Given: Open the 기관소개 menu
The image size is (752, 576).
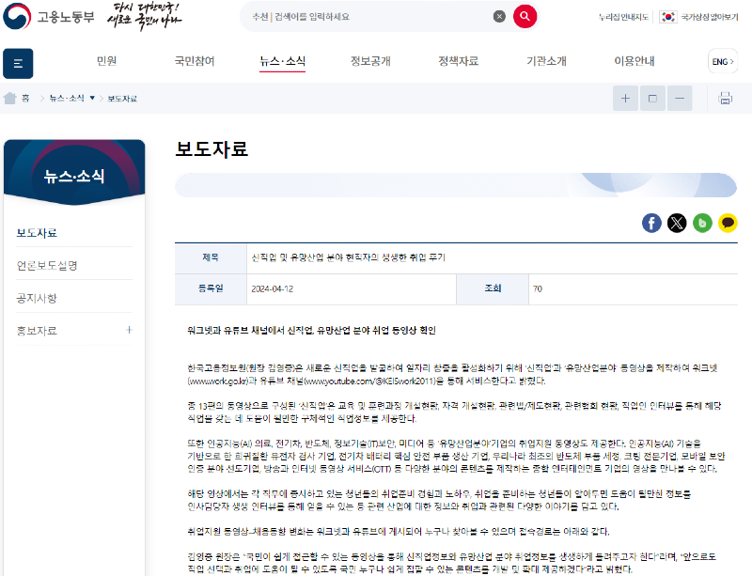Looking at the screenshot, I should click(546, 61).
